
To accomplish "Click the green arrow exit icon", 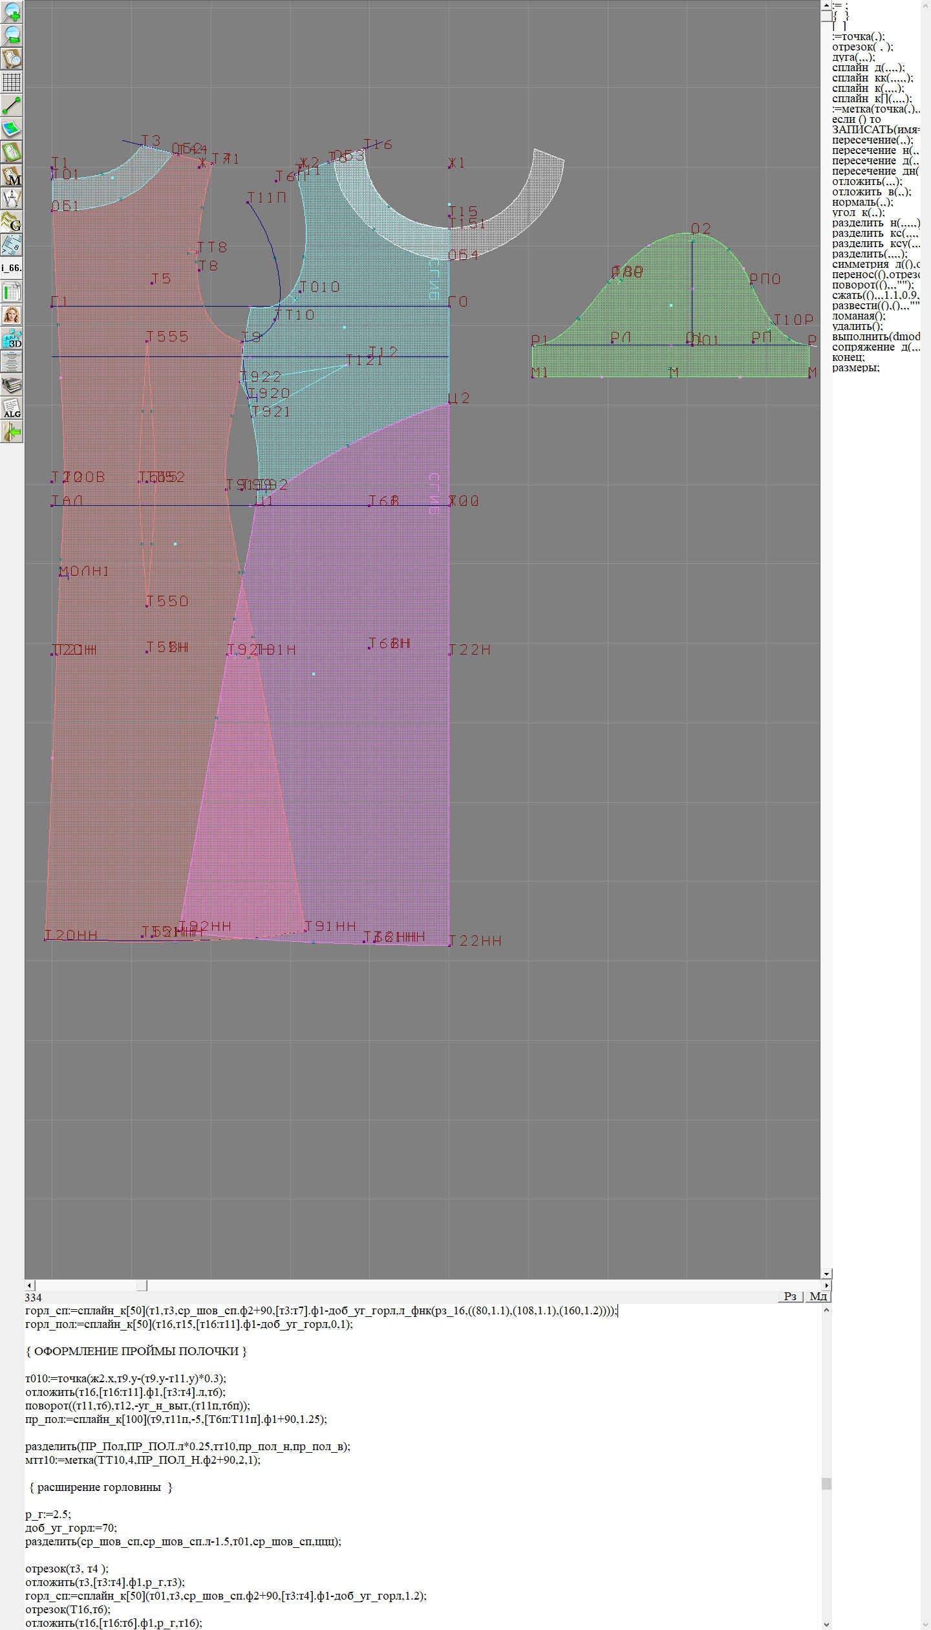I will pos(12,431).
